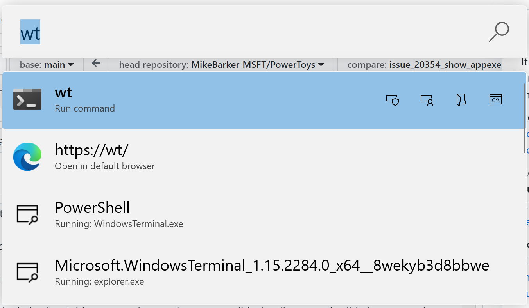
Task: Click the terminal icon on the wt result
Action: click(27, 99)
